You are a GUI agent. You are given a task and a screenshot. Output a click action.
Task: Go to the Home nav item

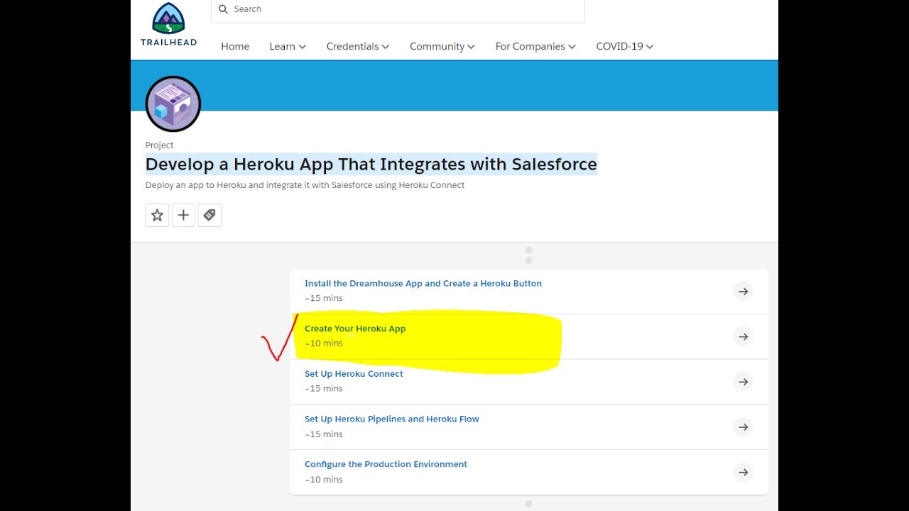(x=235, y=46)
